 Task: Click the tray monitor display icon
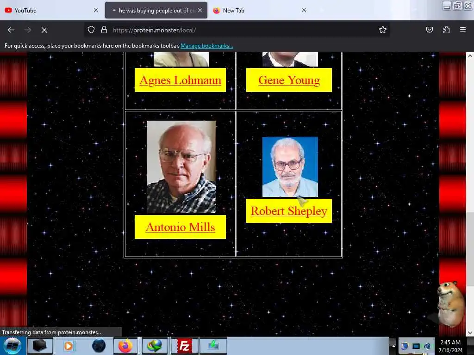click(416, 346)
